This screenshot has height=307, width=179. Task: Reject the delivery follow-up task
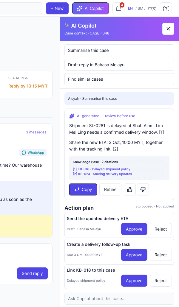point(161,255)
